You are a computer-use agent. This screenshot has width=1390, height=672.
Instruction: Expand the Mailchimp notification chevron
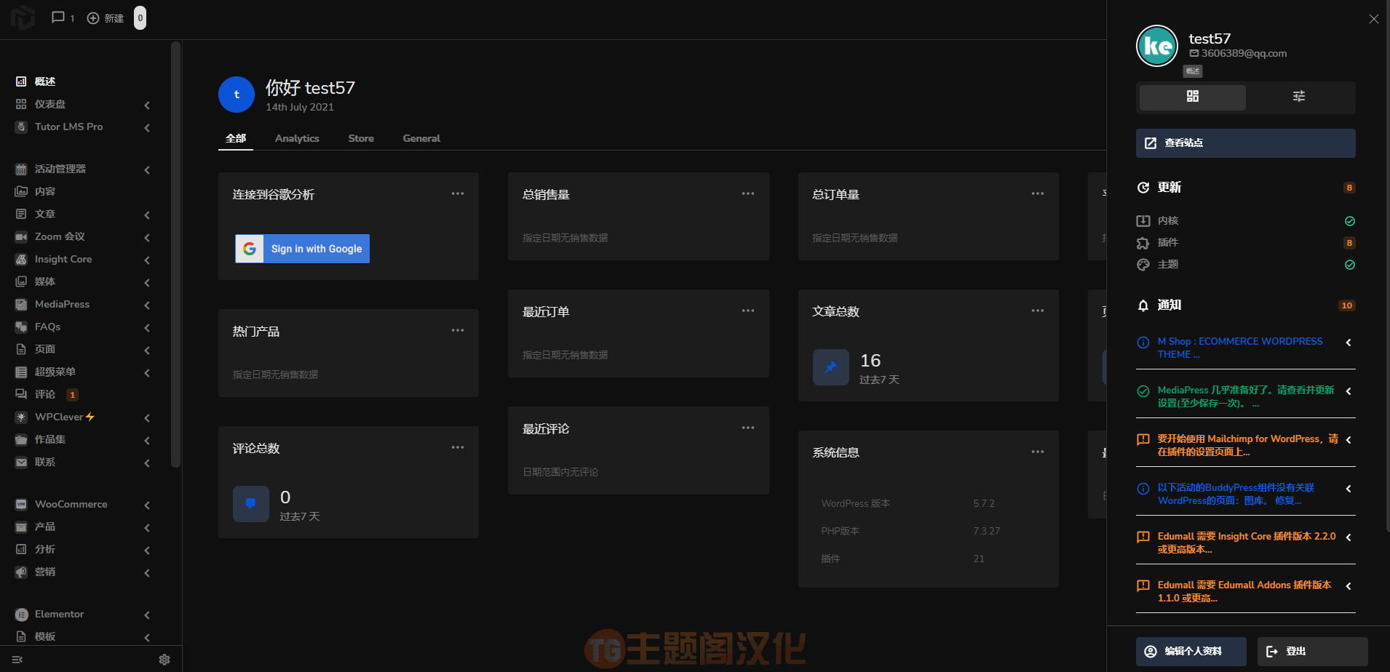click(1349, 440)
